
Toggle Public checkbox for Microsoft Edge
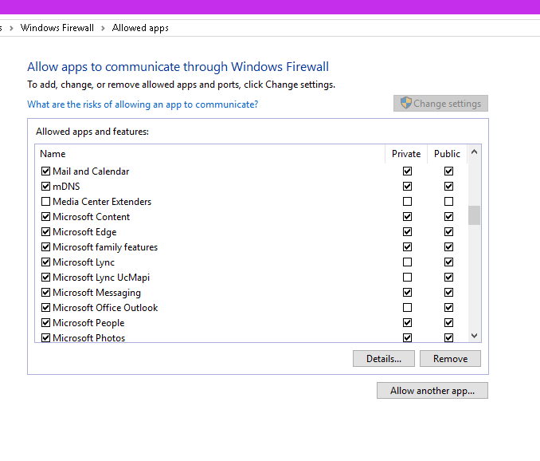[448, 232]
